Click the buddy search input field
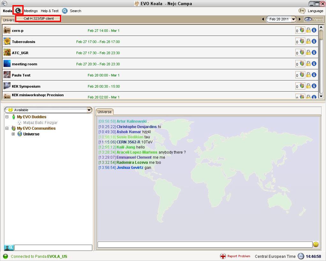This screenshot has width=326, height=261. tap(53, 248)
